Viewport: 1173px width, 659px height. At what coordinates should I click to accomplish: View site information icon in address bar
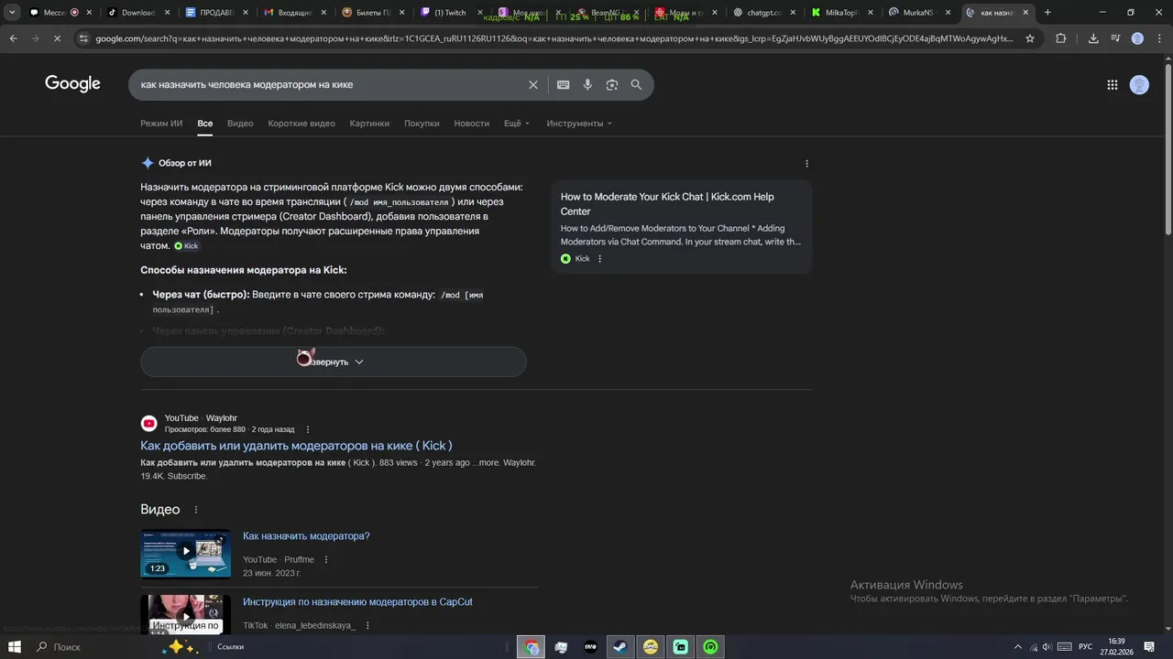pyautogui.click(x=84, y=38)
